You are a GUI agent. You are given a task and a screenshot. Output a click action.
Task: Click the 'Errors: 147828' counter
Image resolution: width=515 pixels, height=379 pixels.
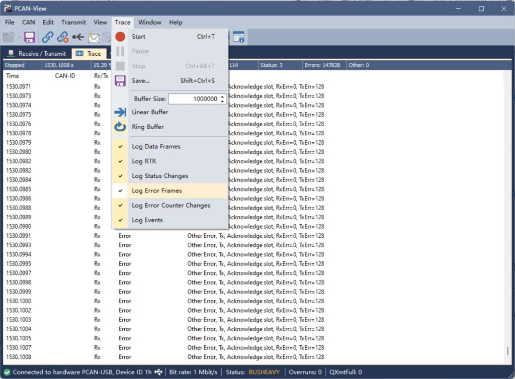click(322, 65)
